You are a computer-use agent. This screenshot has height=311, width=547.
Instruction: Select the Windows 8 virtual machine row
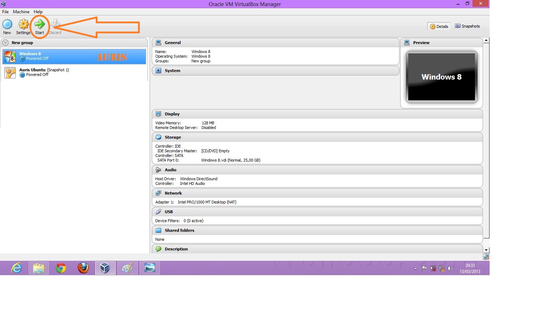[74, 57]
